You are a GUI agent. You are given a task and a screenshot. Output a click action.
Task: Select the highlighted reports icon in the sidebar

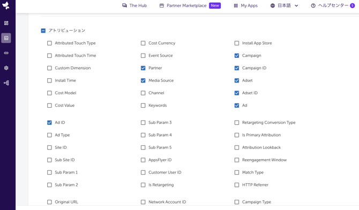click(x=6, y=38)
